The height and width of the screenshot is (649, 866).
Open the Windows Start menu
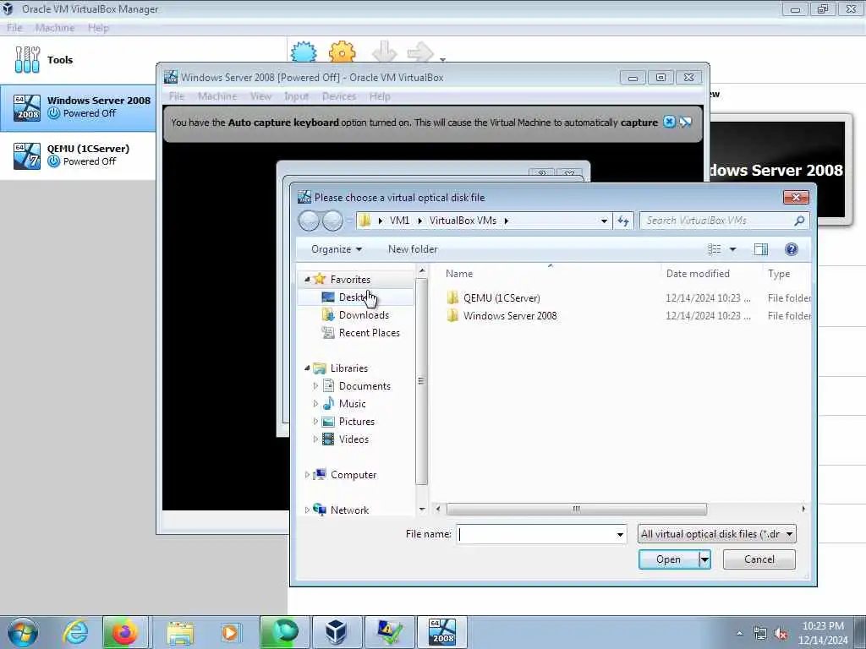[x=23, y=632]
